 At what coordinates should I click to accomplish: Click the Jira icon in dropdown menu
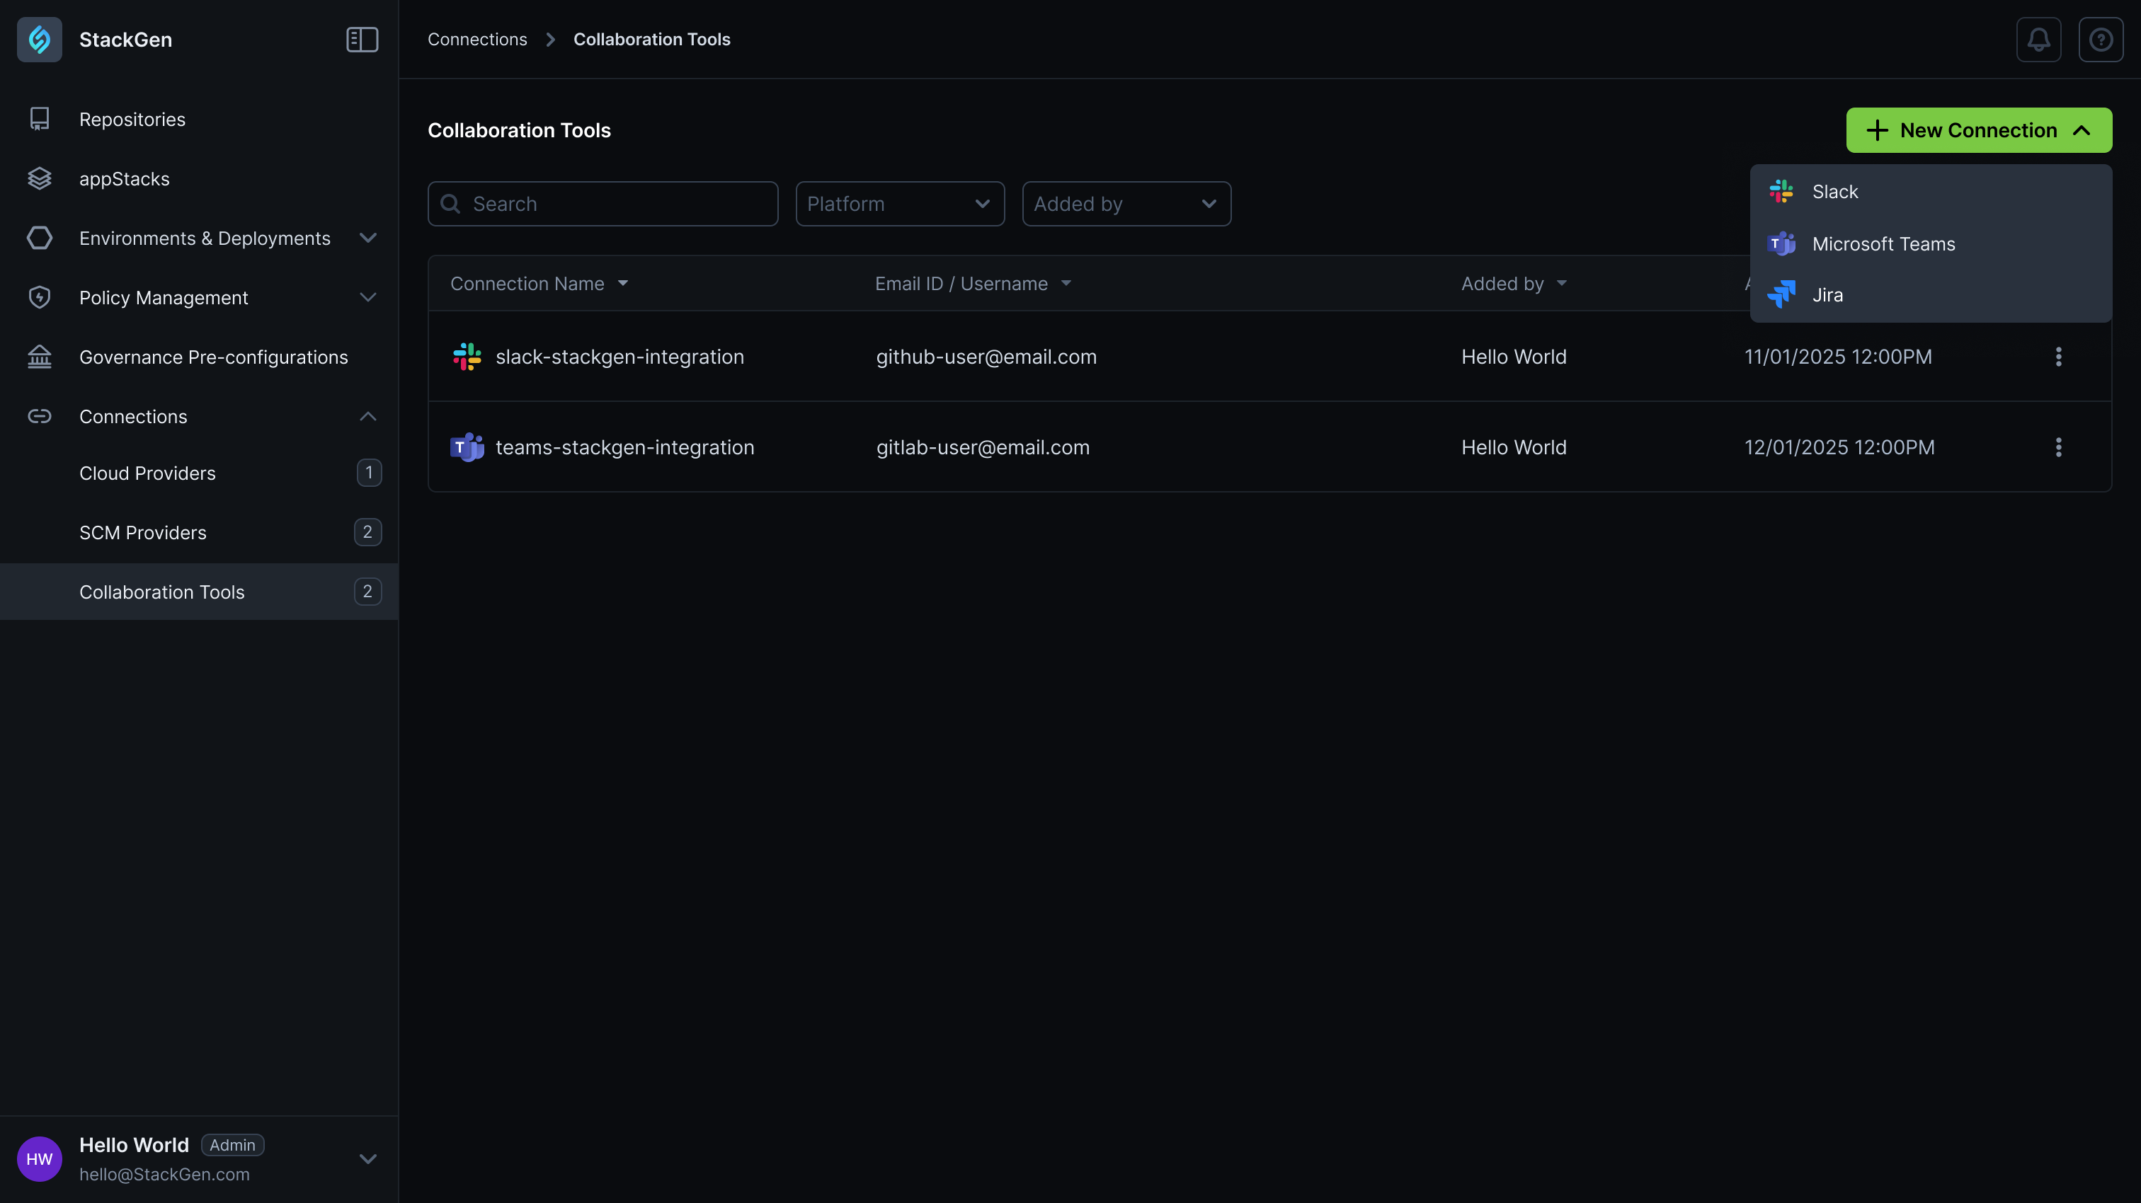pos(1781,295)
